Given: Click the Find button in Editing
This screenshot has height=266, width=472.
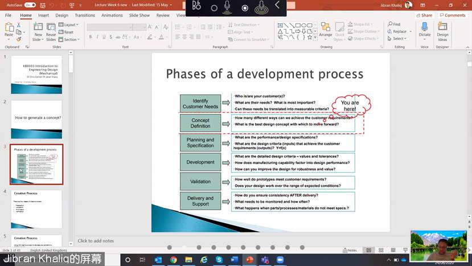Looking at the screenshot, I should point(394,24).
